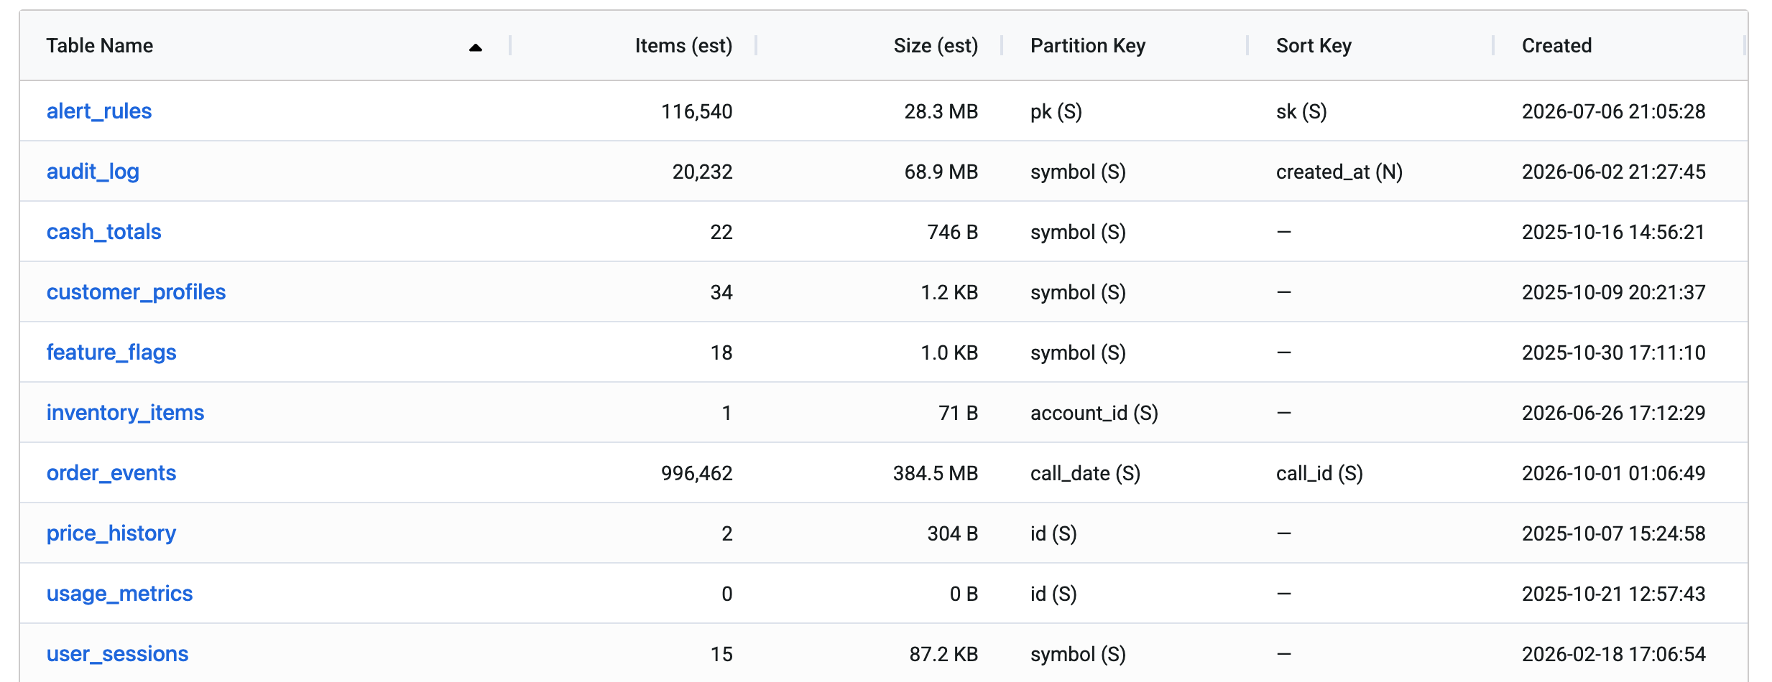Viewport: 1772px width, 682px height.
Task: Open the alert_rules table
Action: pyautogui.click(x=99, y=111)
